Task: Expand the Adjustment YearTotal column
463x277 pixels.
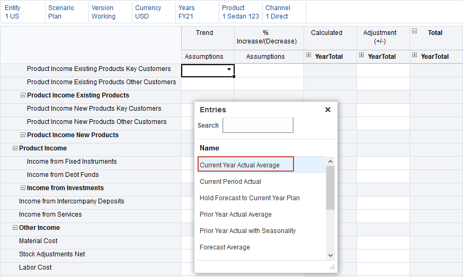Action: 362,55
